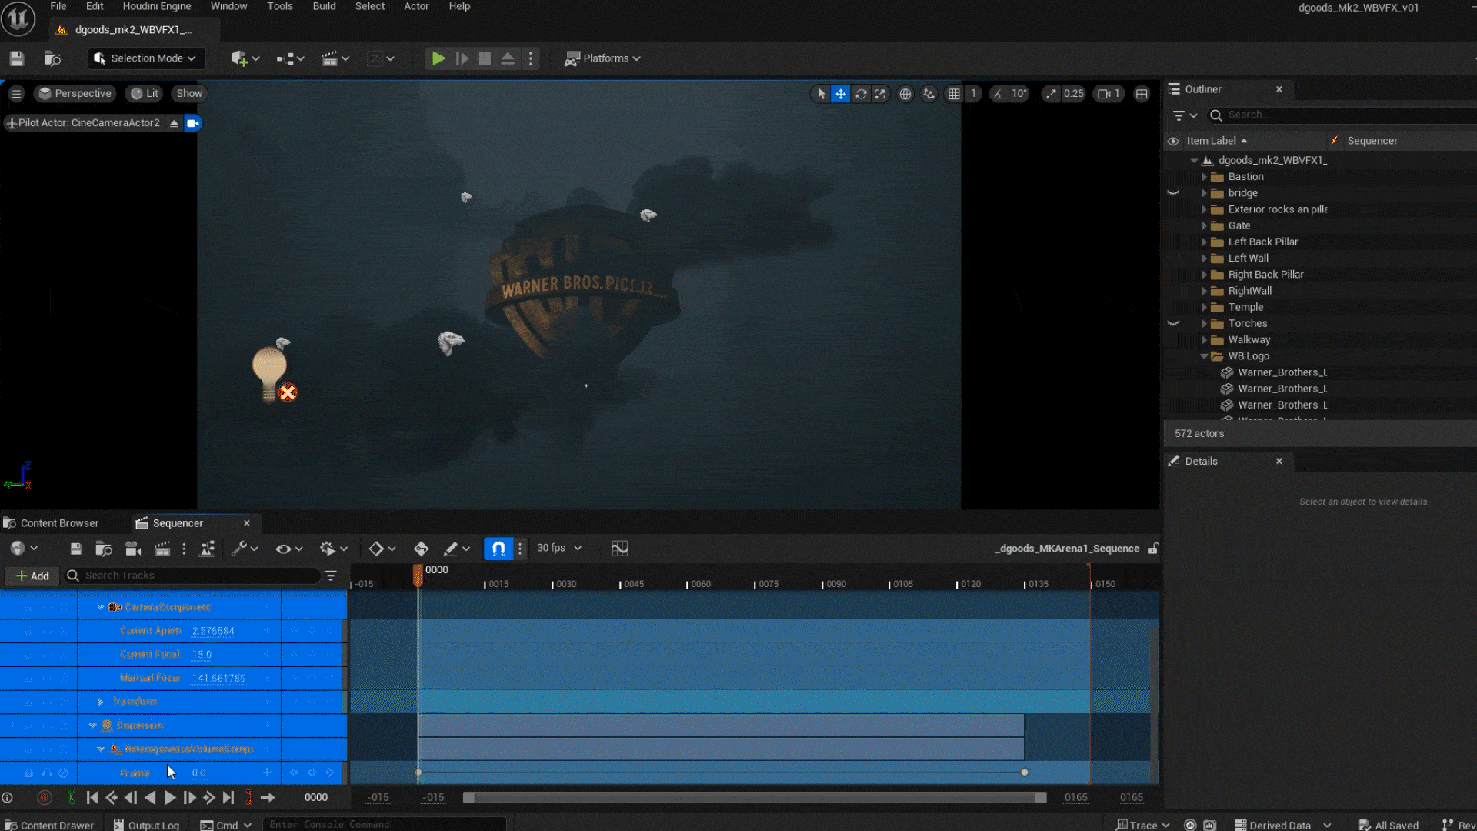Screen dimensions: 1477x831
Task: Toggle rotation angle snapping
Action: coord(999,94)
